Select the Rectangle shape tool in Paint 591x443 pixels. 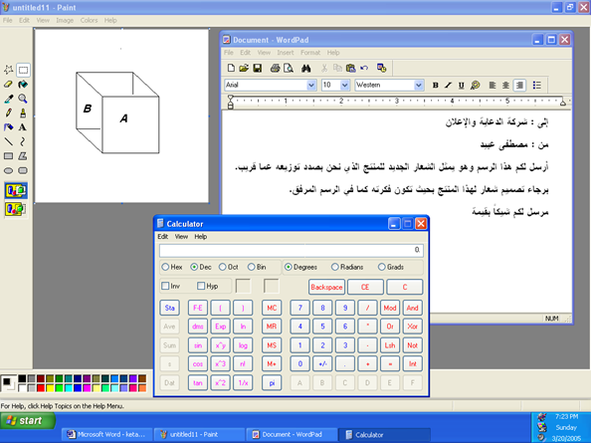coord(8,155)
